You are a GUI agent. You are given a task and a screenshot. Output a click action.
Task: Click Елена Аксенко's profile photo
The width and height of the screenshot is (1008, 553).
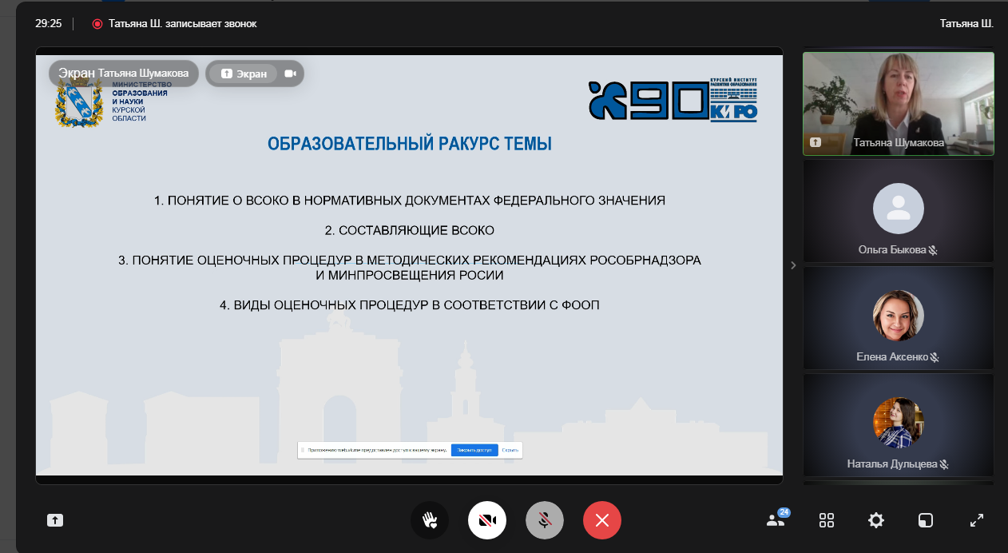[x=899, y=316]
